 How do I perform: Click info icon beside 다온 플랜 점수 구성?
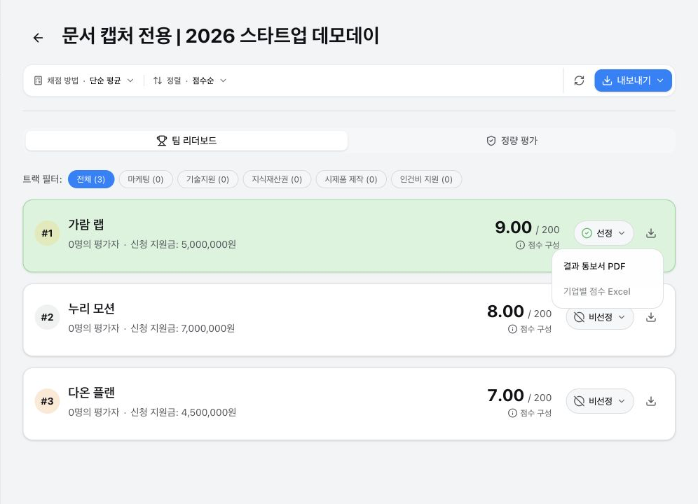(512, 413)
